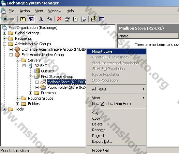This screenshot has width=179, height=154.
Task: Click the Public Folder Store icon
Action: click(x=43, y=87)
